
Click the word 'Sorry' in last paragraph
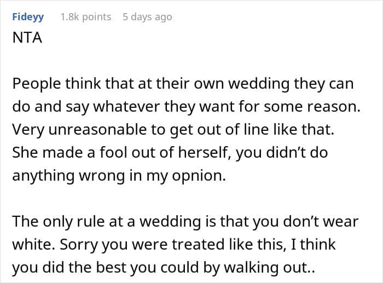[x=79, y=245]
